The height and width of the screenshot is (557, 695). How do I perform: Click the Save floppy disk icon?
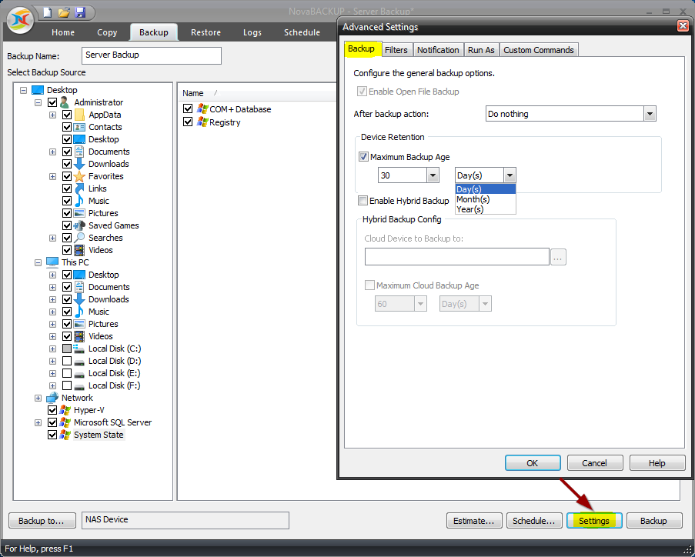click(80, 12)
